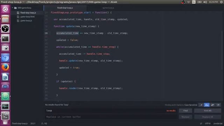
Task: Switch to the fixed-step-loop.js tab
Action: 65,8
